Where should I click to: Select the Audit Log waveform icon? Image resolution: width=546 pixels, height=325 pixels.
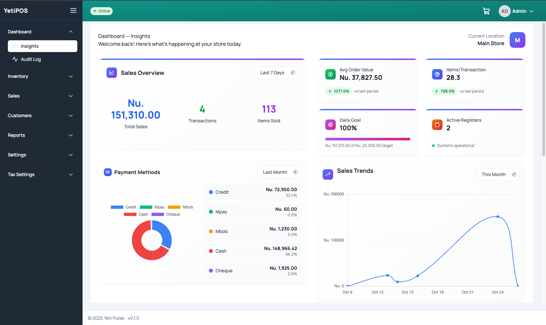pos(15,59)
